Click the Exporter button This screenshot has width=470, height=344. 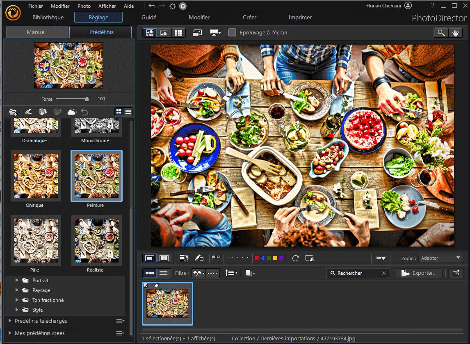point(418,273)
